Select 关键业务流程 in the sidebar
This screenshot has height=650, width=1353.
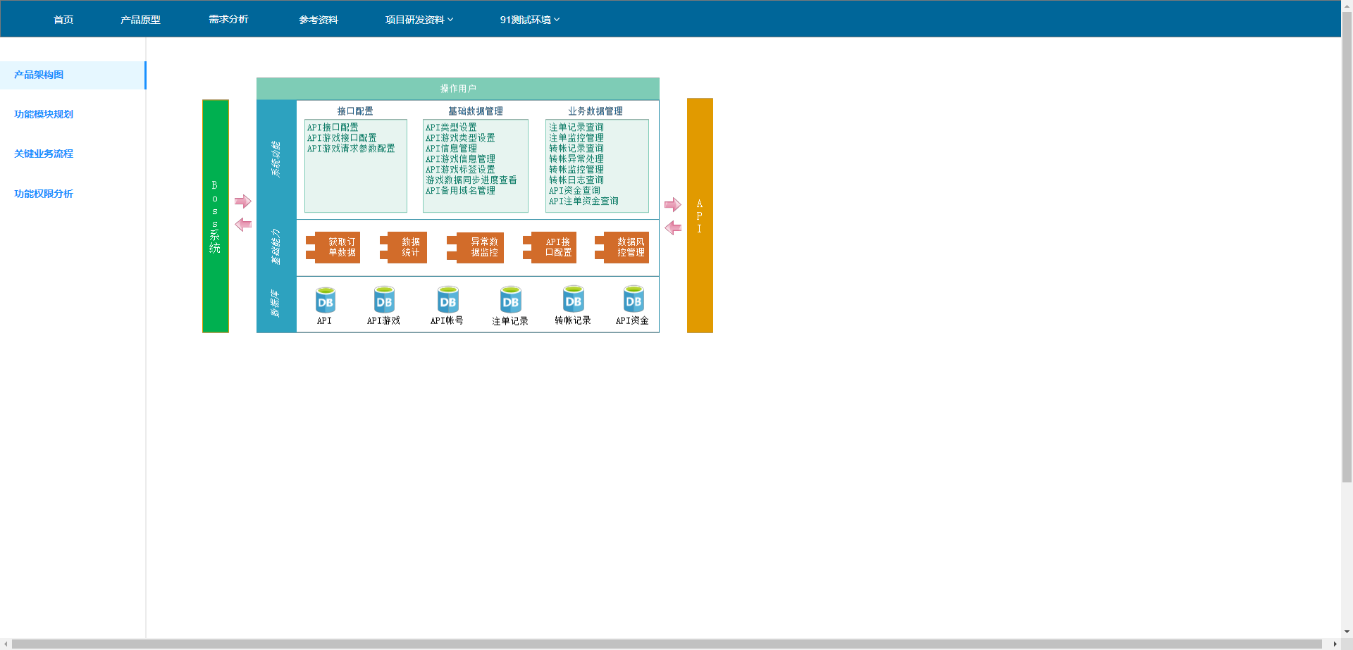[44, 154]
